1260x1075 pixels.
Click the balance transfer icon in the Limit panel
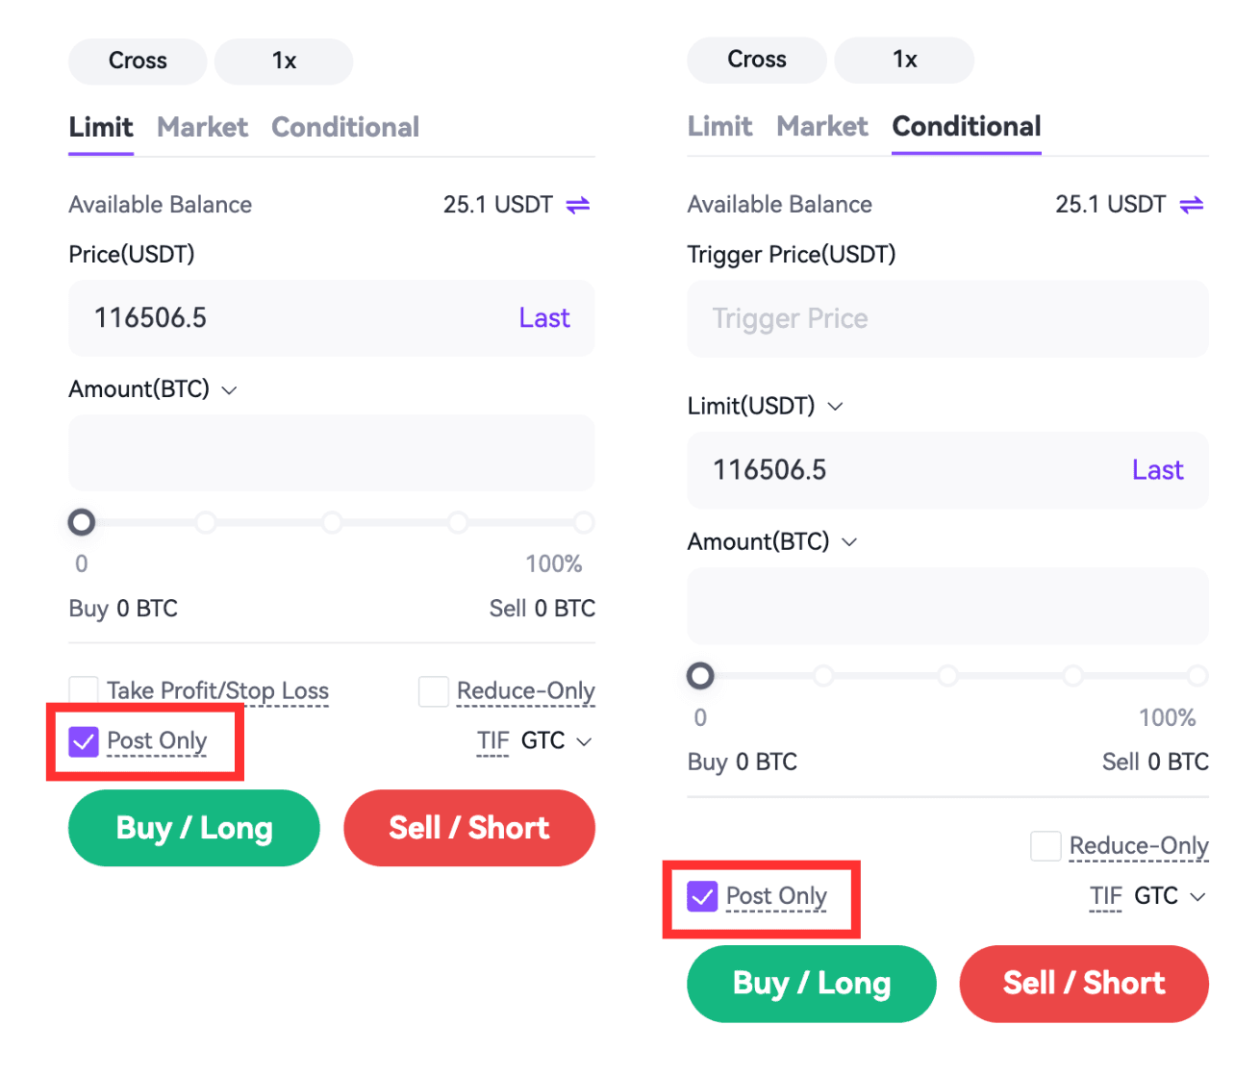click(x=577, y=205)
